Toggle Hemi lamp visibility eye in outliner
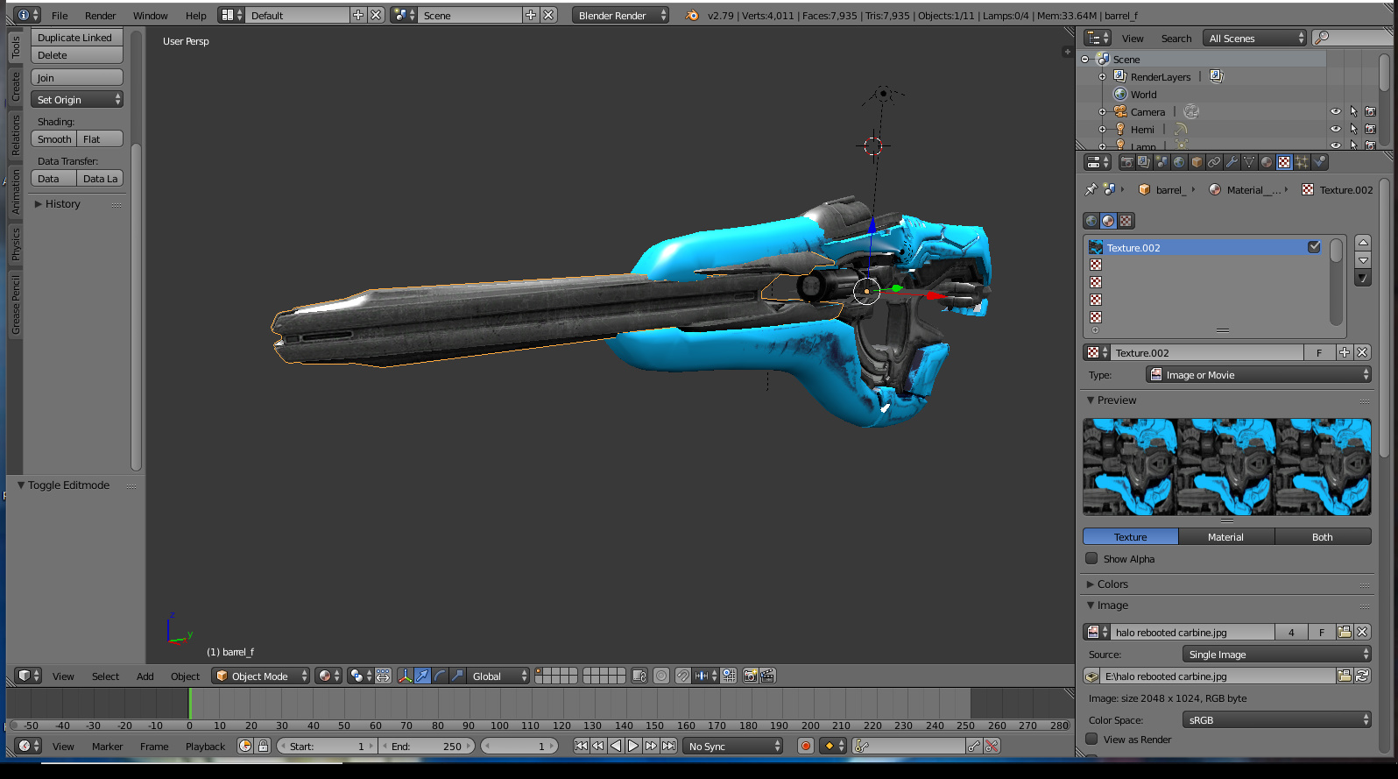Viewport: 1398px width, 779px height. pyautogui.click(x=1336, y=129)
